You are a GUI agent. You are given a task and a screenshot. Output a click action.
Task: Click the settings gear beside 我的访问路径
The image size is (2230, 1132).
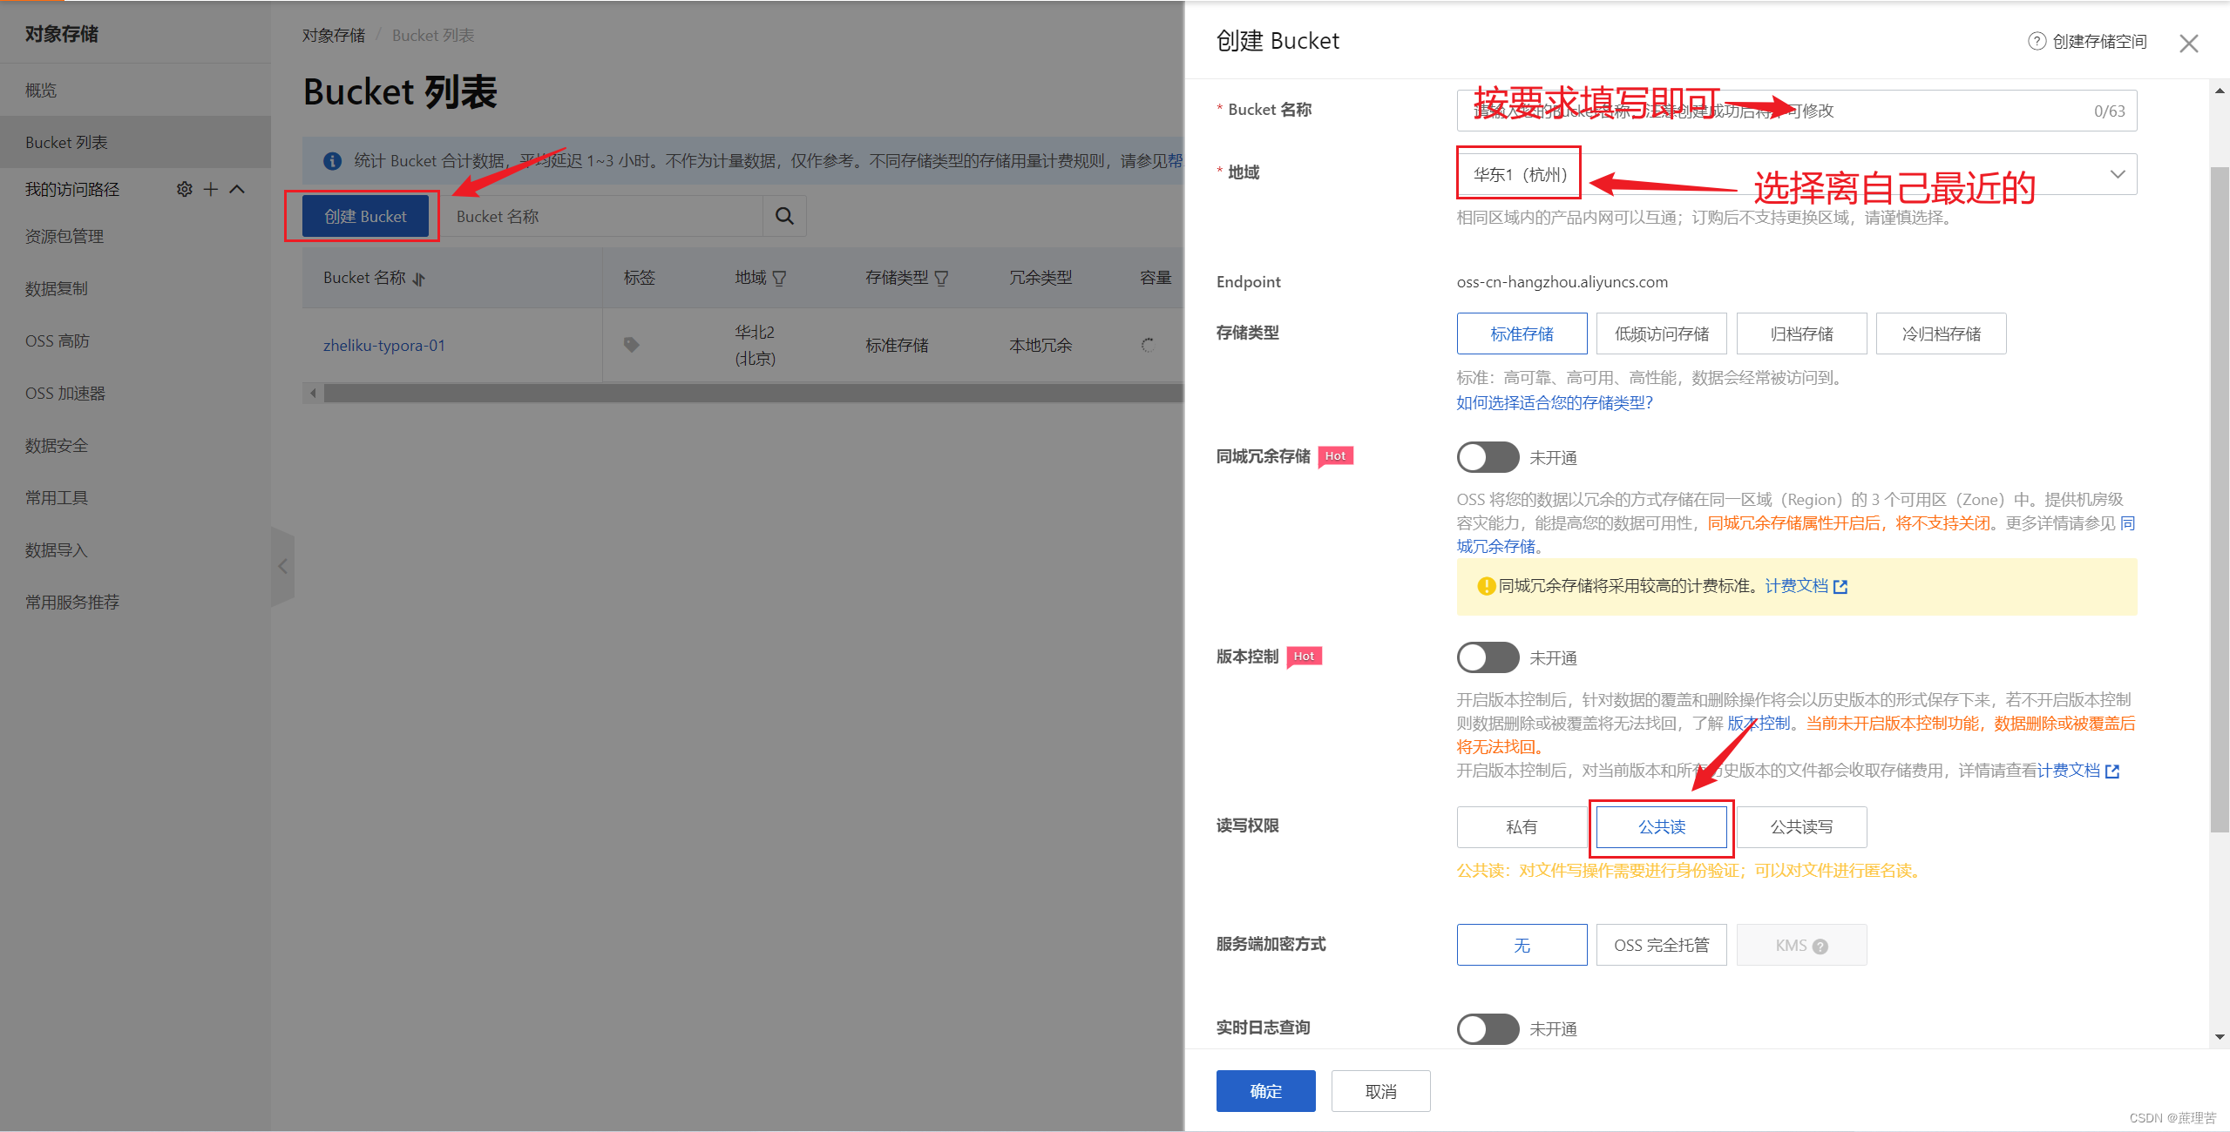click(184, 189)
